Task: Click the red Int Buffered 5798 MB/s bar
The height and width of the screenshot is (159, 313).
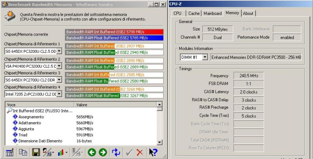Action: coord(114,32)
